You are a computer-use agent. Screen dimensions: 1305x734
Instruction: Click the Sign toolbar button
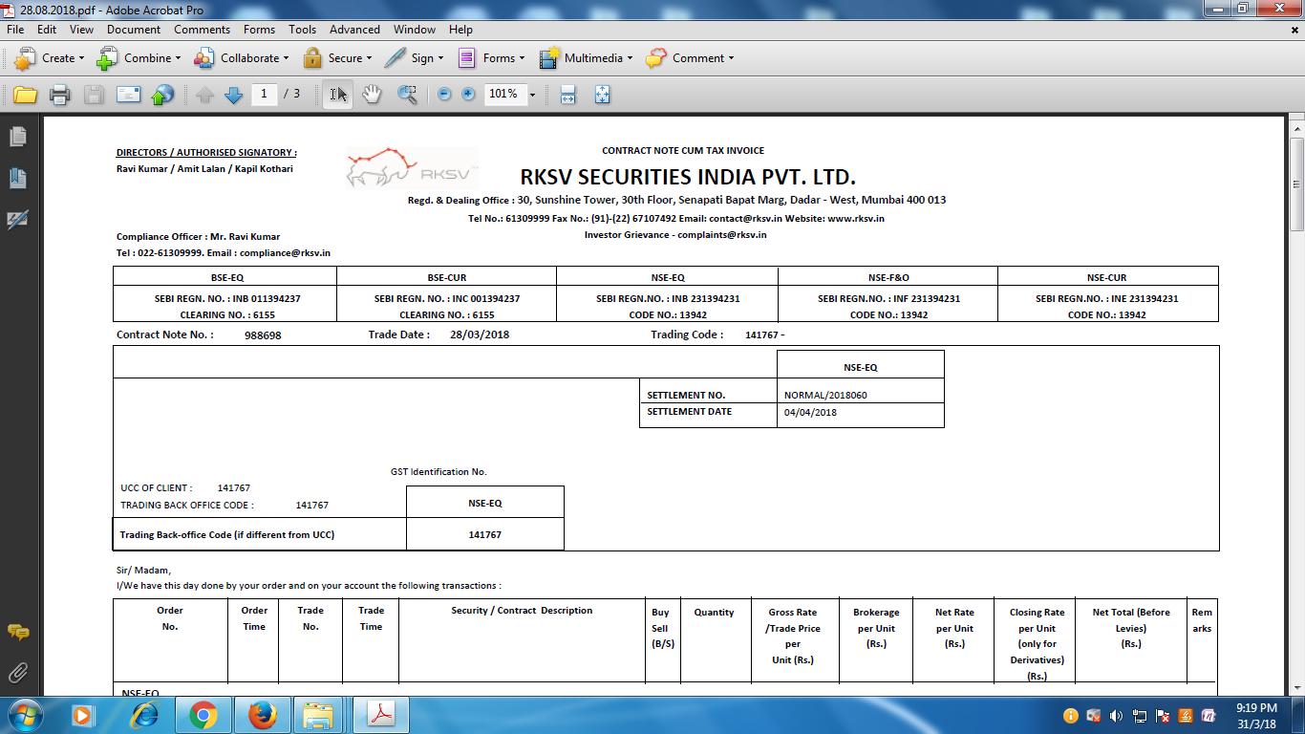click(414, 58)
